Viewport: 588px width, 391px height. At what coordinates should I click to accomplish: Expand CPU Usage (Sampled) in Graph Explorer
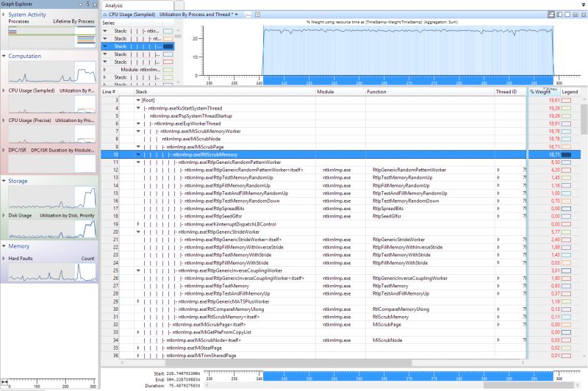[x=4, y=90]
